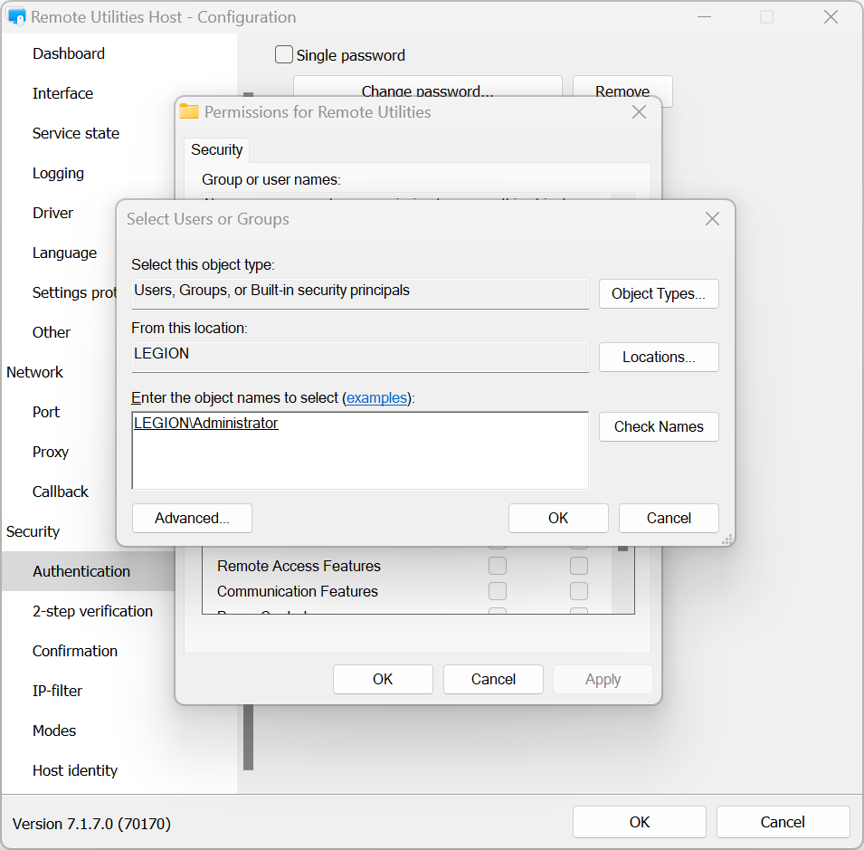
Task: Open the Object Types selector
Action: pos(658,293)
